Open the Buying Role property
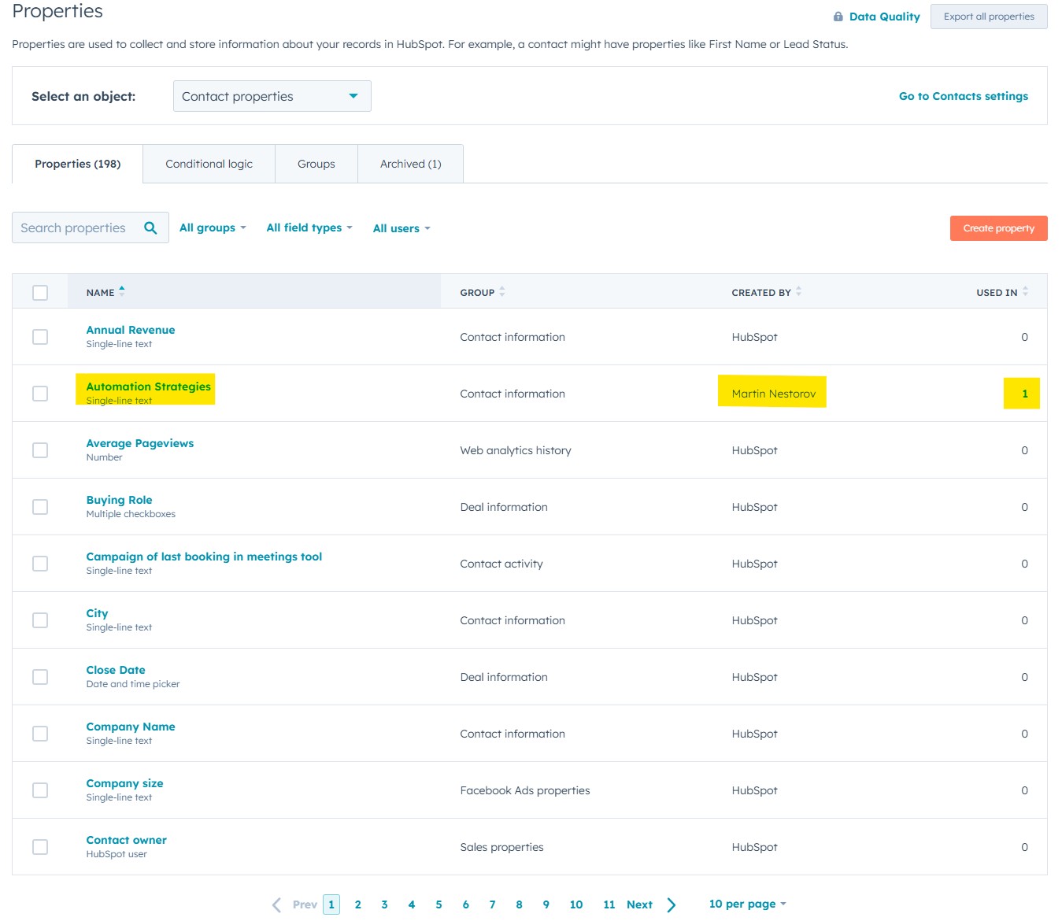Viewport: 1062px width, 921px height. [120, 500]
